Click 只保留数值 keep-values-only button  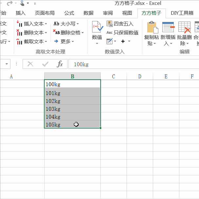pos(122,32)
